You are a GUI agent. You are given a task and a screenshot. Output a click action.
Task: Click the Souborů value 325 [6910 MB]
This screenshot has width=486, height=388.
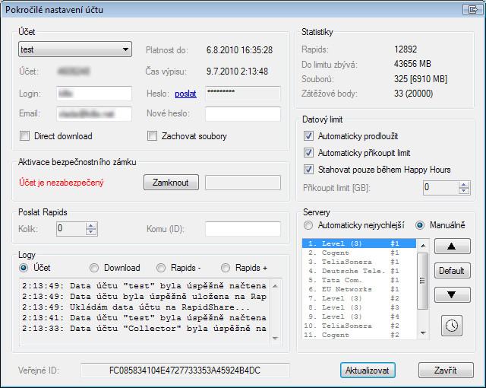click(x=421, y=79)
